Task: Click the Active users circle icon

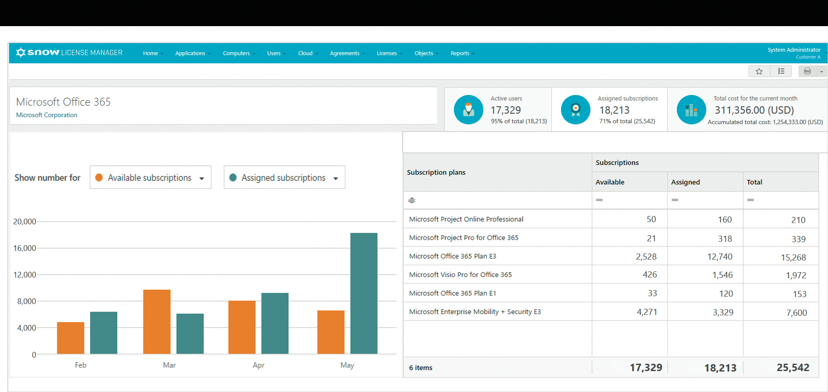Action: pos(468,110)
